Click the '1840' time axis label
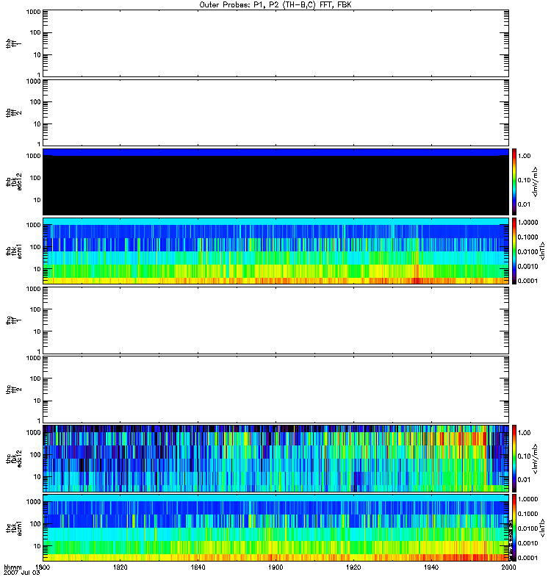551x588 pixels. pos(198,567)
